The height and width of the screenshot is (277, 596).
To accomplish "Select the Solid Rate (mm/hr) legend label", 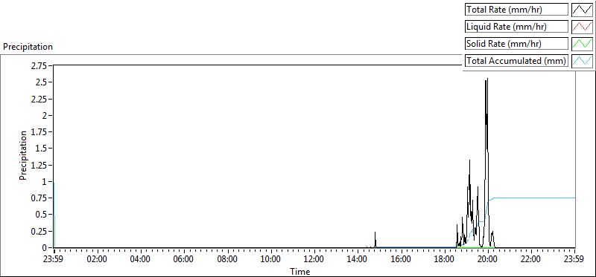I will 516,44.
